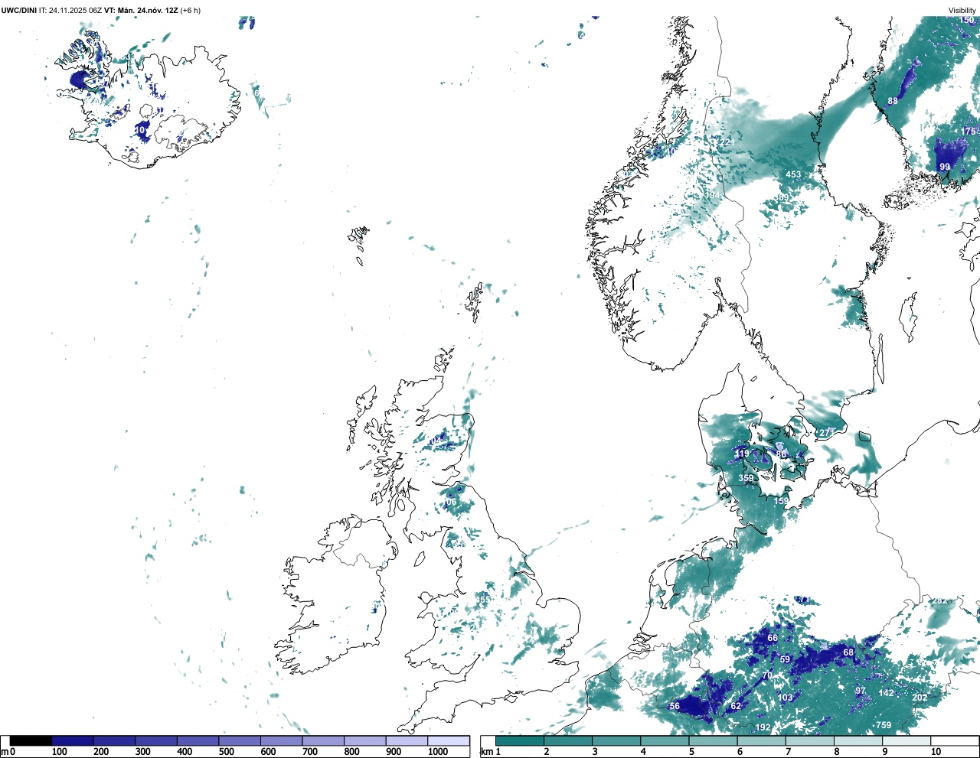This screenshot has width=980, height=758.
Task: Click the 'm' unit label of left legend
Action: [x=5, y=752]
